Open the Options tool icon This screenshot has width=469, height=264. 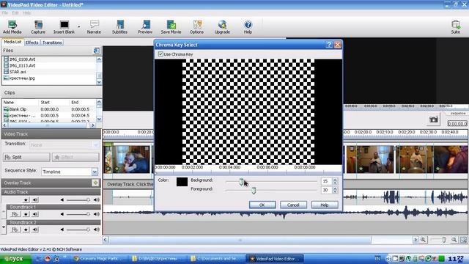[x=197, y=27]
